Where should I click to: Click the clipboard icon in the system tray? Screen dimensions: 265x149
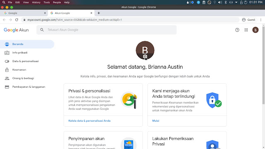coord(204,2)
